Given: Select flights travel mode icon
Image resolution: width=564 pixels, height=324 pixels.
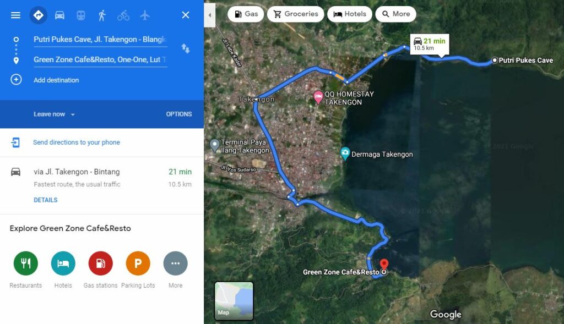Looking at the screenshot, I should (145, 15).
